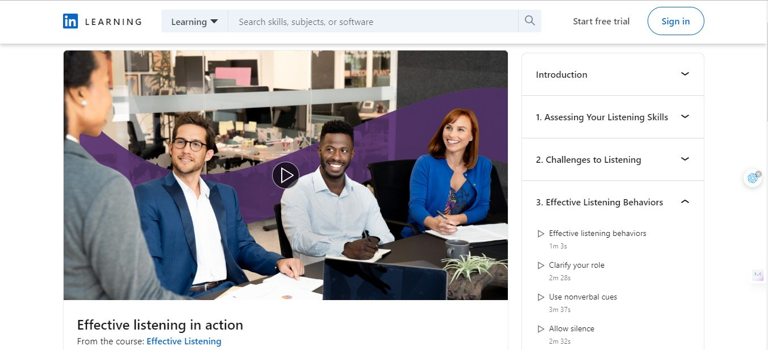Screen dimensions: 768x350
Task: Click the 2m 28s duration text
Action: pyautogui.click(x=560, y=278)
